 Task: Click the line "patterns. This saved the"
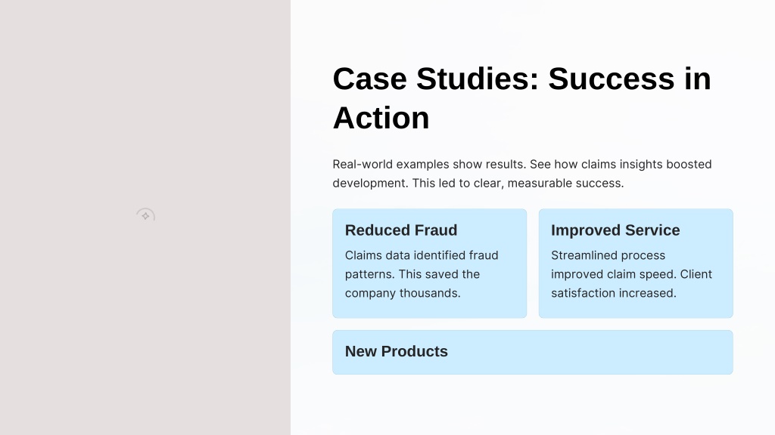412,274
